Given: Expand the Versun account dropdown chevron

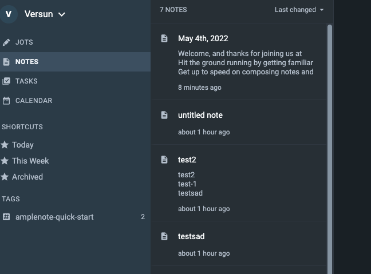Looking at the screenshot, I should coord(62,14).
